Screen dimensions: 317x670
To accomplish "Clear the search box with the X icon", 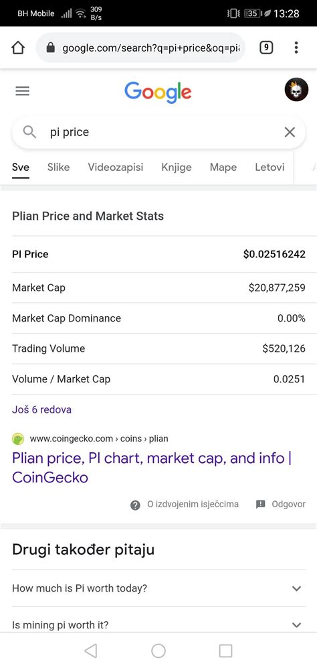I will point(290,132).
